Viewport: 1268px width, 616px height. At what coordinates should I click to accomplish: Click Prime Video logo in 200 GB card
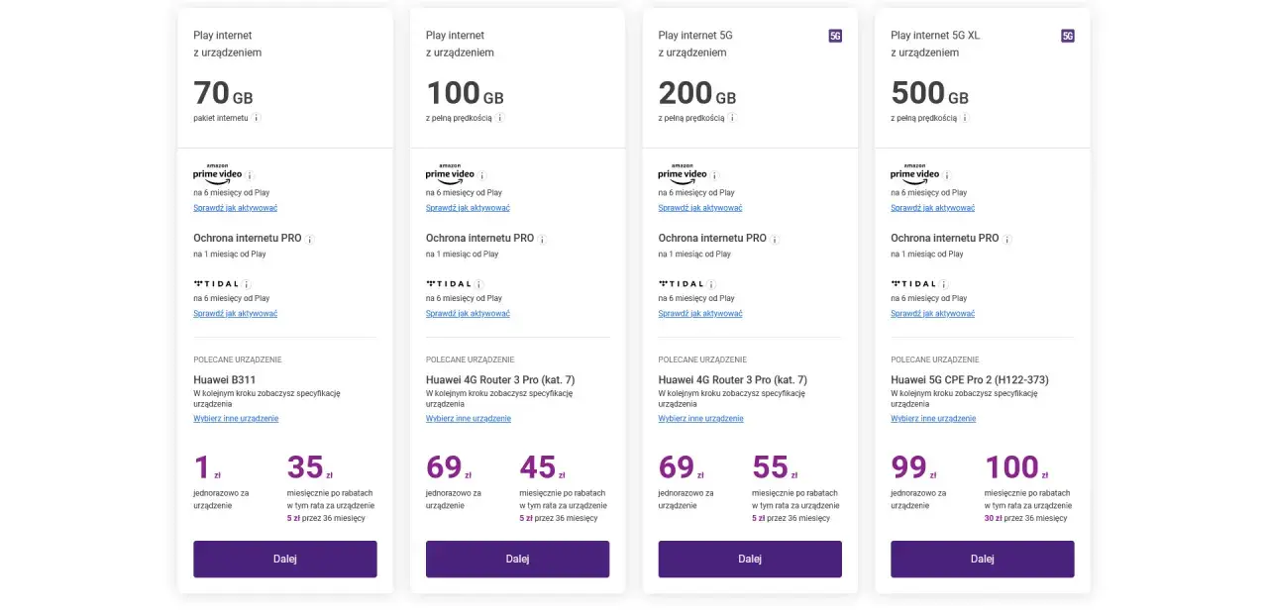point(683,173)
